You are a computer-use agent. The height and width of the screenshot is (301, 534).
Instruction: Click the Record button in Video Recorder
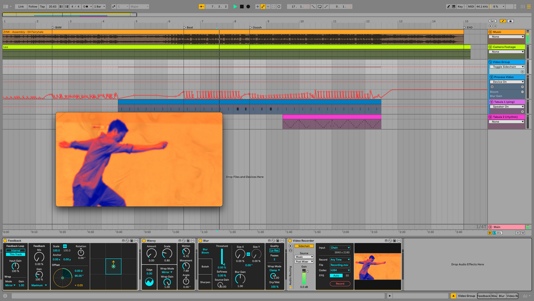pos(340,283)
